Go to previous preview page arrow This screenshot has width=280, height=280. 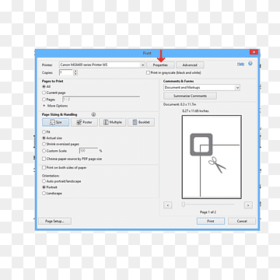point(168,205)
